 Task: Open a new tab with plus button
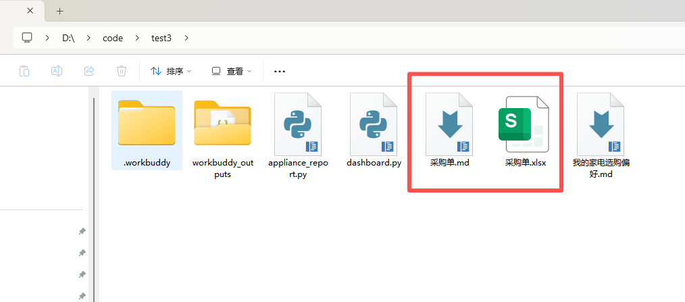(x=60, y=11)
